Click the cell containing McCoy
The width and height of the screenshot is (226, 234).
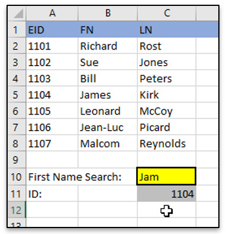(x=167, y=110)
